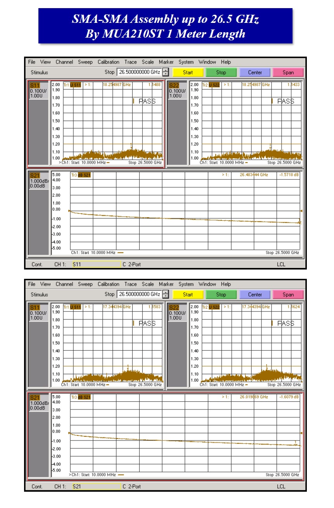This screenshot has height=508, width=334.
Task: Click the Tr3 dB S21 trace label in the upper analyzer
Action: tap(81, 175)
